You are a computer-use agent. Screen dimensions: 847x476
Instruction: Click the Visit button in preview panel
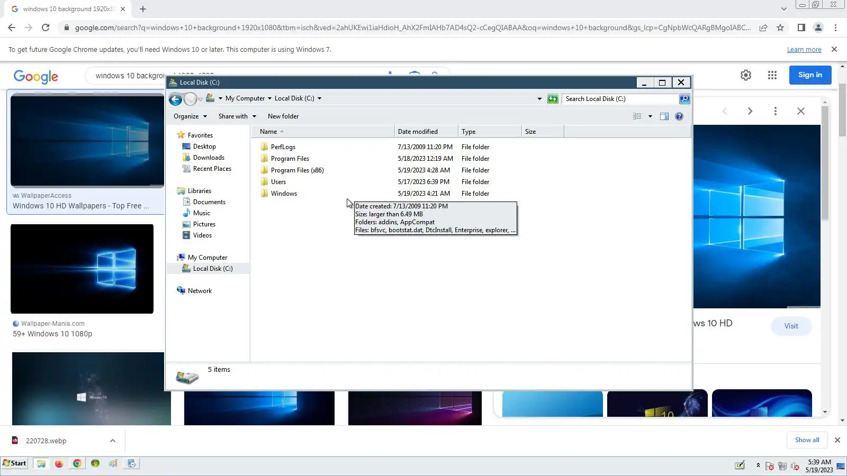(791, 326)
